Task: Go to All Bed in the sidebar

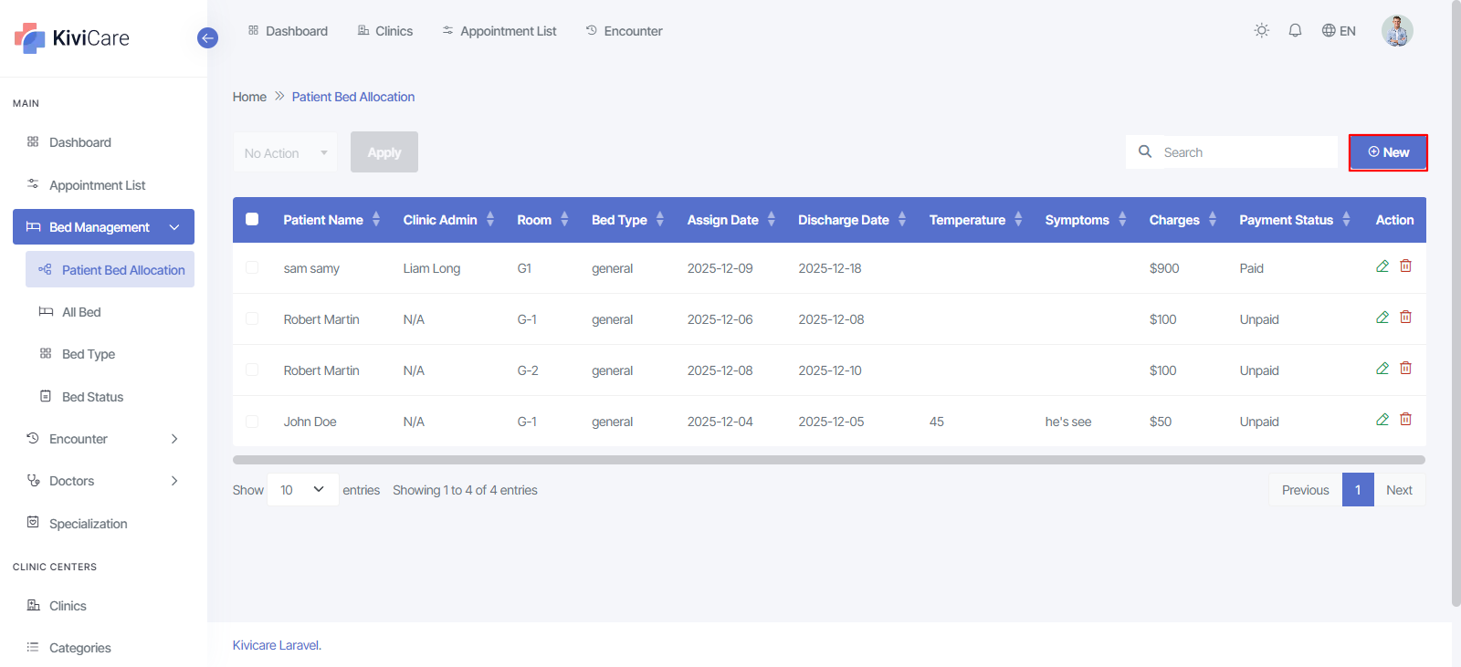Action: click(x=81, y=312)
